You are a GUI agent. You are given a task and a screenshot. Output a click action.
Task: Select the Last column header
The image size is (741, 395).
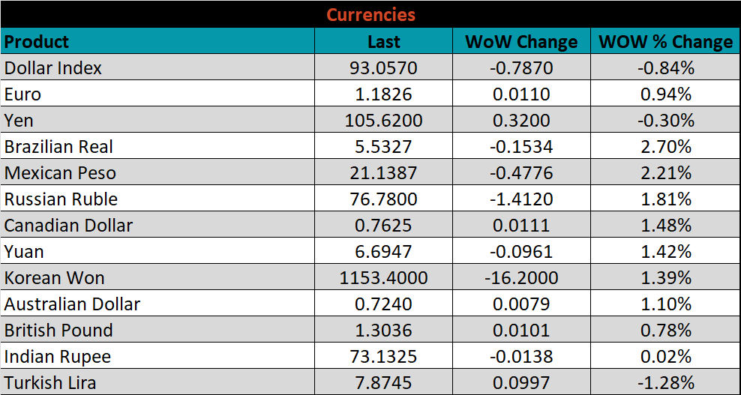point(383,41)
